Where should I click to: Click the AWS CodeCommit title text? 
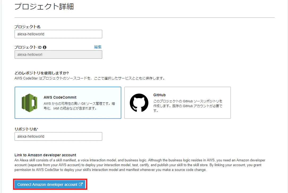coord(60,97)
